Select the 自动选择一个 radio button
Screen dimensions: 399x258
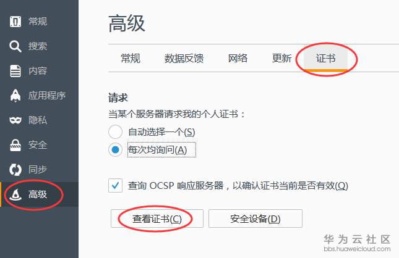[x=115, y=132]
